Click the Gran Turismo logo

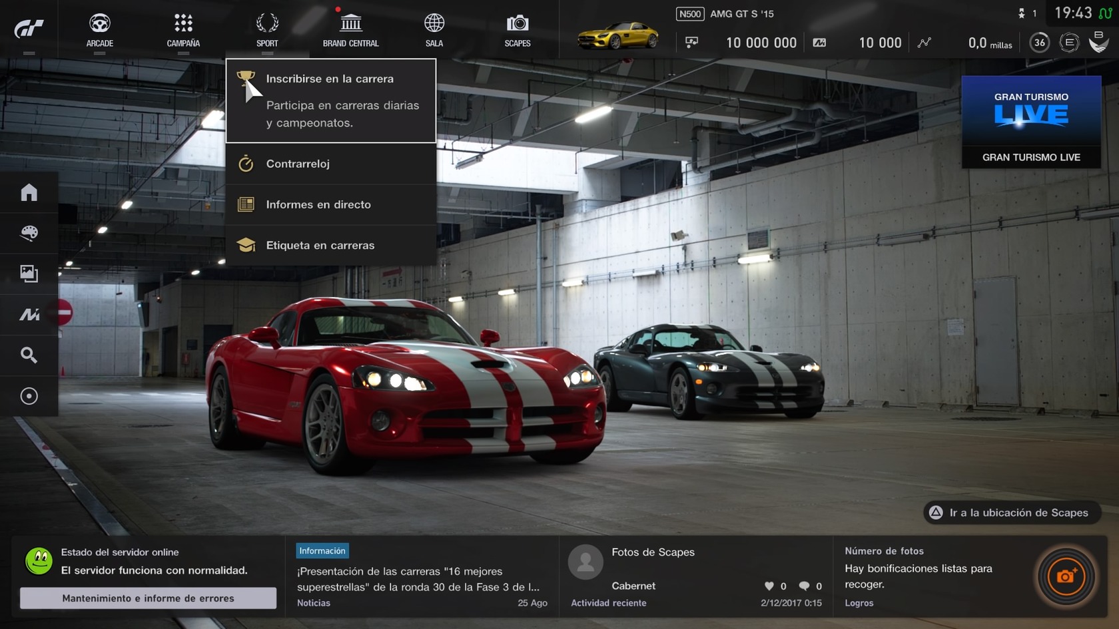[29, 29]
